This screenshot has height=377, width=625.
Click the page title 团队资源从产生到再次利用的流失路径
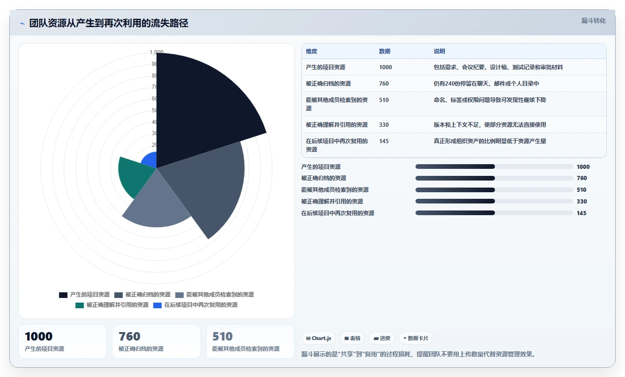click(x=109, y=23)
